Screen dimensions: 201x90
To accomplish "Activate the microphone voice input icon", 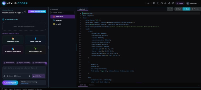I will click(30, 76).
